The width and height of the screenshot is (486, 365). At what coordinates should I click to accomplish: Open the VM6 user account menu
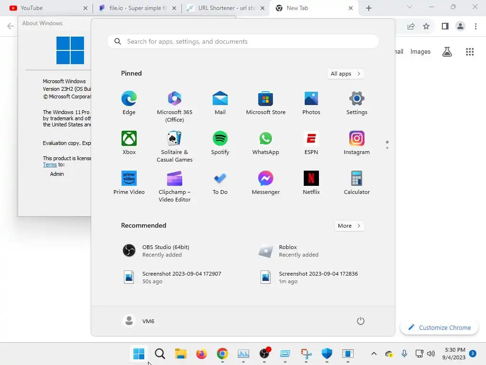coord(139,321)
